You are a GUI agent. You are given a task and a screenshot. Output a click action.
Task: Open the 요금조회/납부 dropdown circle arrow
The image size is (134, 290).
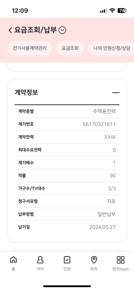(62, 30)
